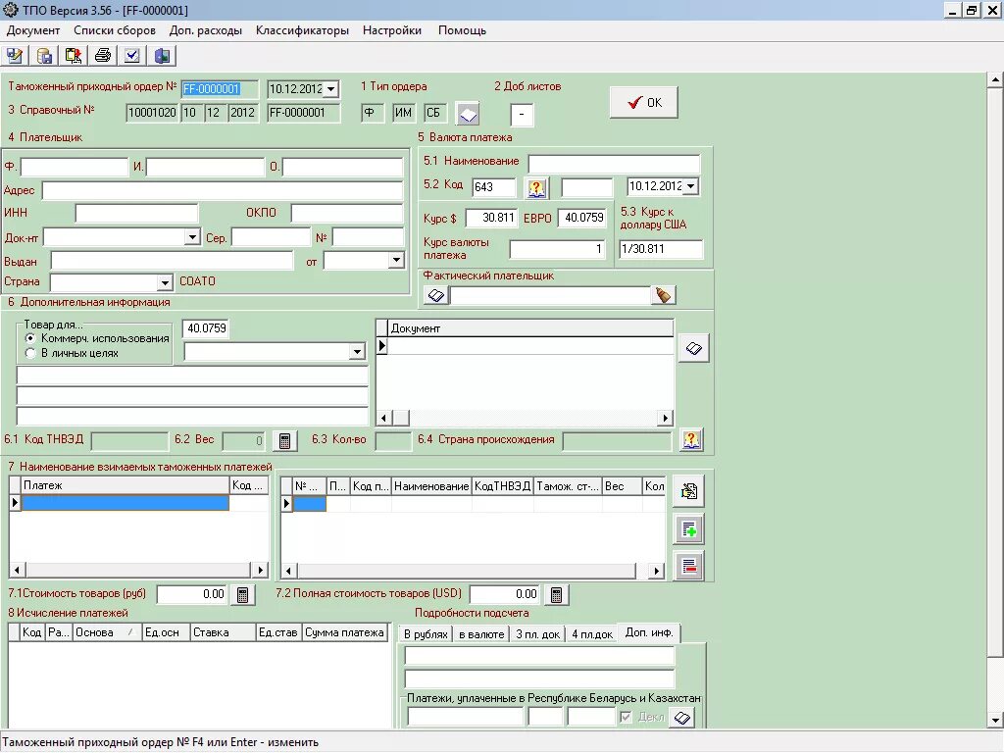Image resolution: width=1004 pixels, height=753 pixels.
Task: Click the checkmark verify toolbar icon
Action: coord(132,56)
